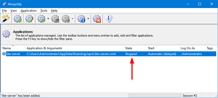
Task: Click the status bar "lite-server" has been added message
Action: click(21, 95)
